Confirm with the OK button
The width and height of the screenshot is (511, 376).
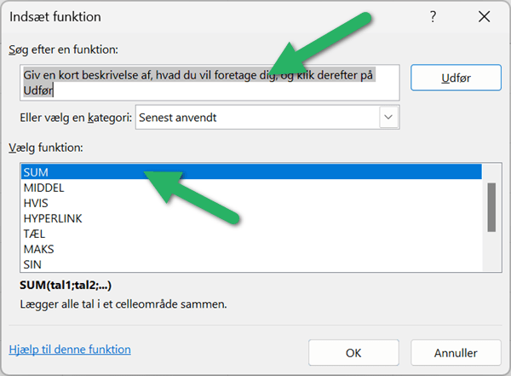point(353,351)
